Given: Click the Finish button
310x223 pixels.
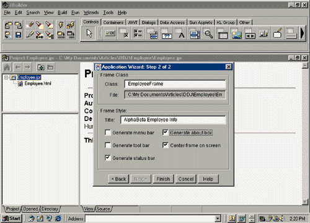Looking at the screenshot, I should pos(163,179).
